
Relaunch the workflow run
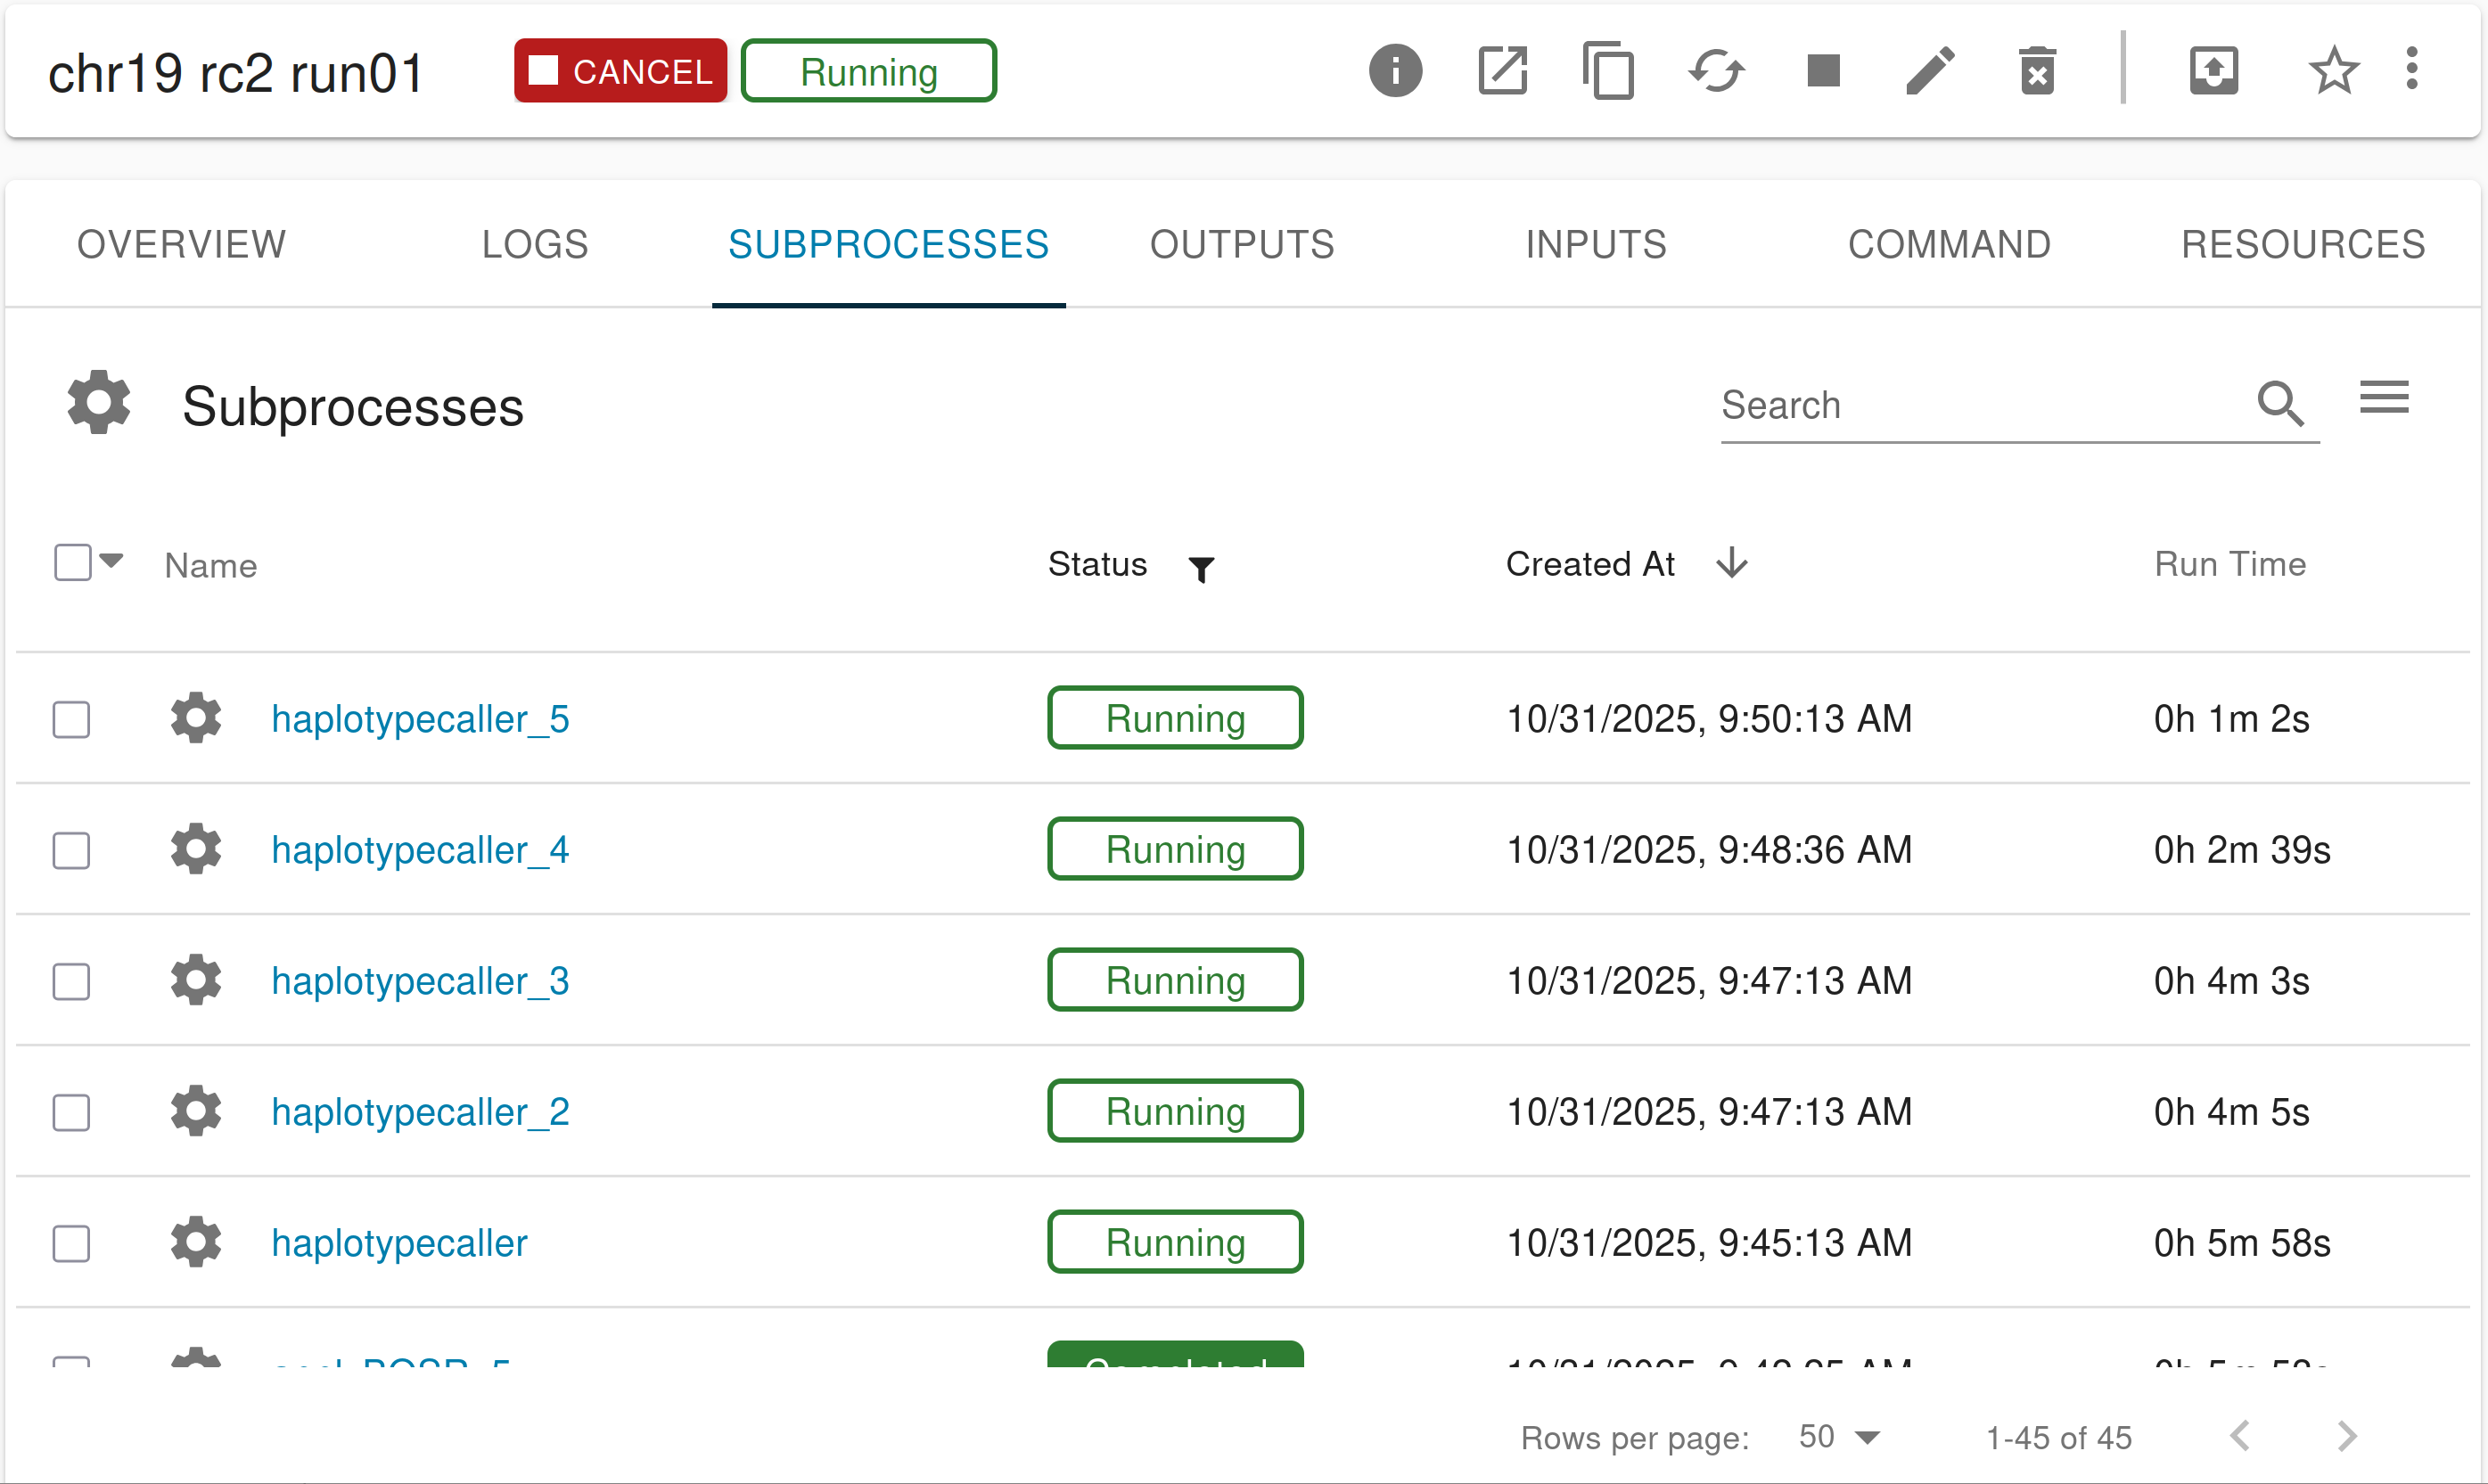coord(1717,70)
